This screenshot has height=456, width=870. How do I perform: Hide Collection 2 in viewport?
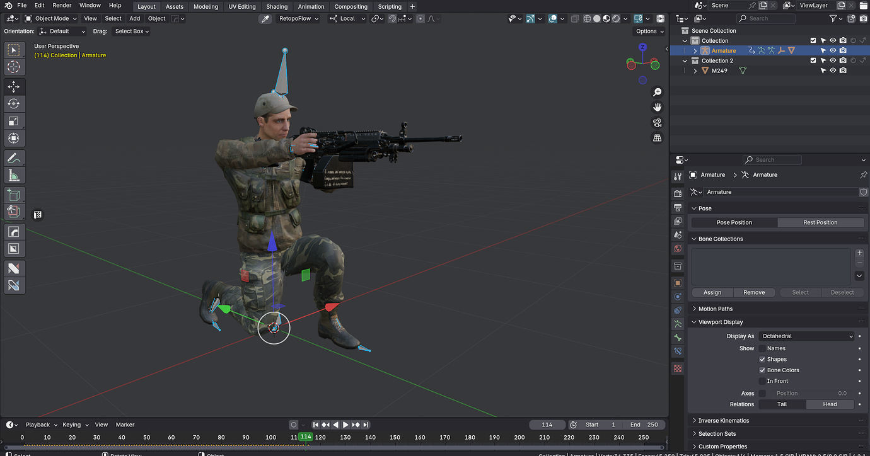(833, 60)
